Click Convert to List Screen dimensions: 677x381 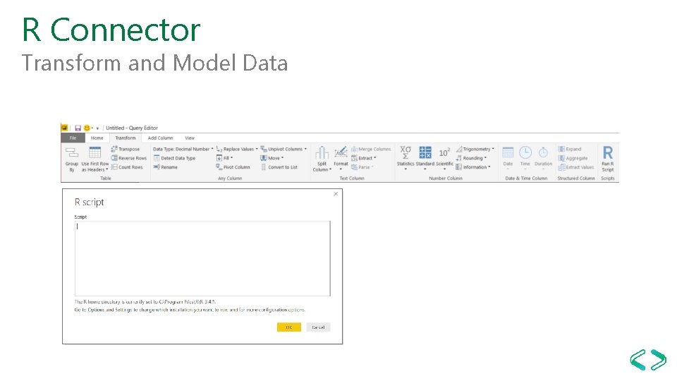pyautogui.click(x=279, y=167)
